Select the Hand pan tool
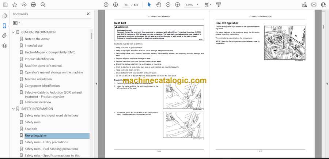 pos(159,5)
